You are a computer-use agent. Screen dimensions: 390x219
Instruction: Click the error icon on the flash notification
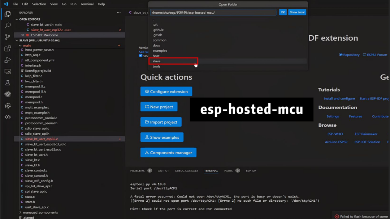(337, 216)
